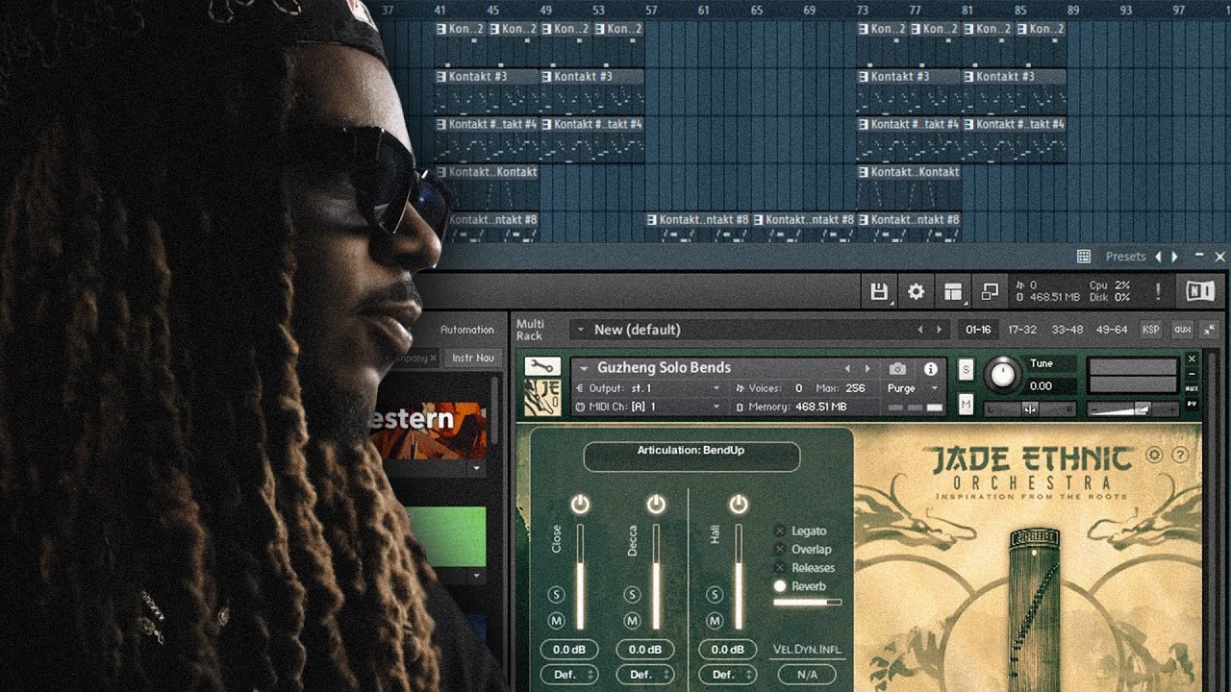The width and height of the screenshot is (1231, 692).
Task: Adjust the Reverb amount slider
Action: (x=807, y=603)
